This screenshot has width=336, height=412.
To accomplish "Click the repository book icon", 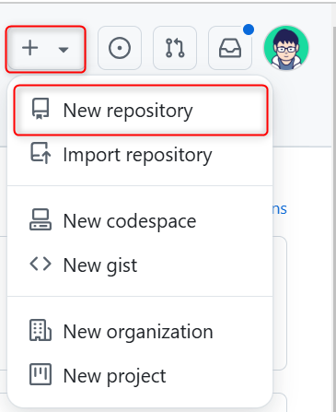I will click(41, 109).
